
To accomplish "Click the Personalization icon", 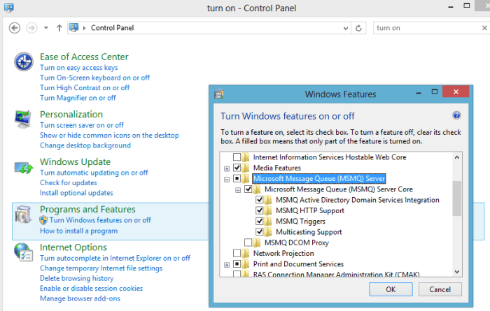I will [24, 119].
